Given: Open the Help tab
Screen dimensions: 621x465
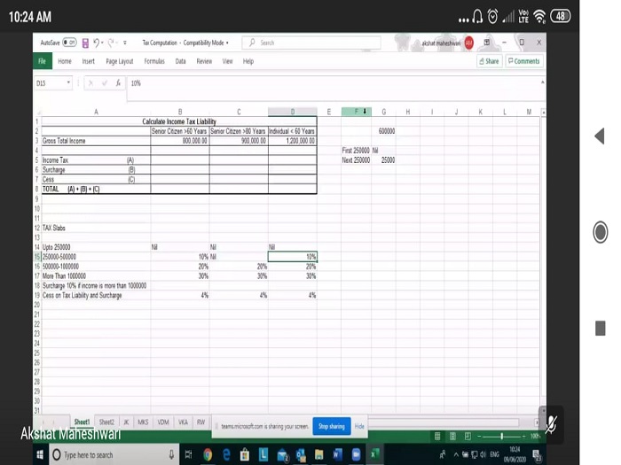Looking at the screenshot, I should pyautogui.click(x=248, y=61).
